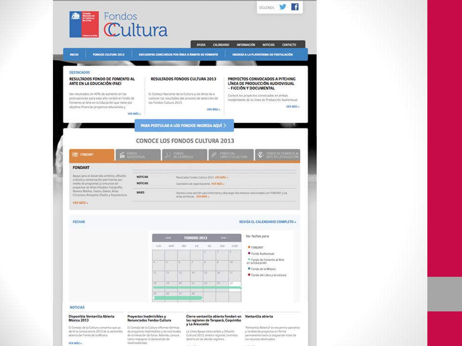Screen dimensions: 462x346
Task: Switch to Fondo de Fomento al Arte tab
Action: click(x=278, y=155)
